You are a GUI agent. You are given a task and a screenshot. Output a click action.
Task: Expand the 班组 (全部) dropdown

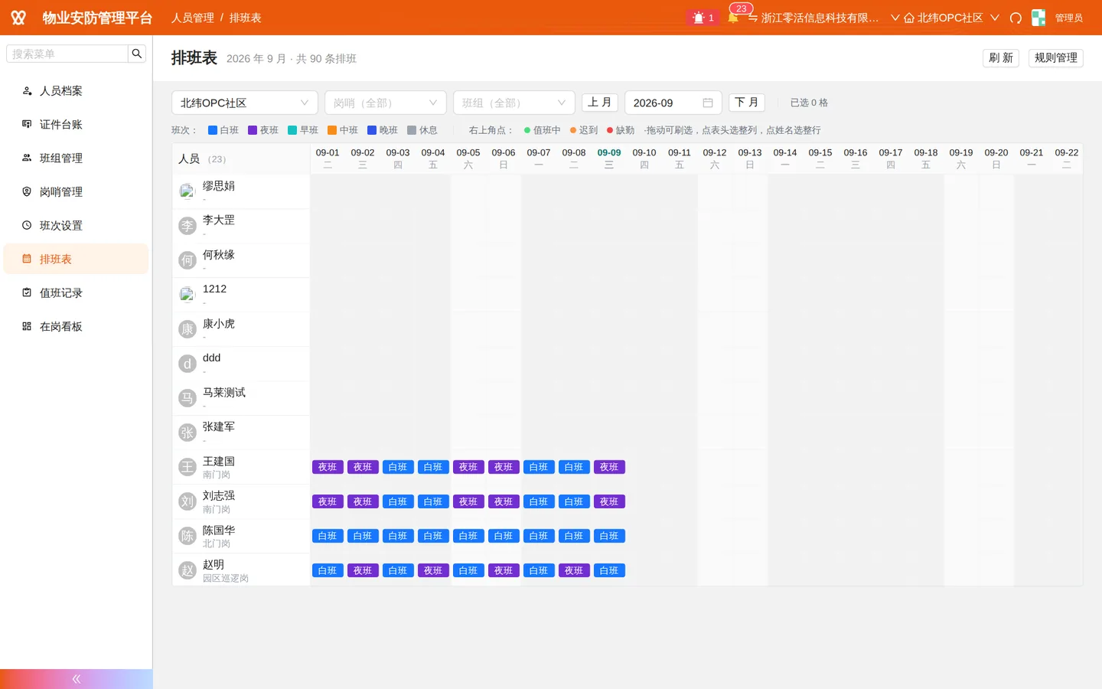click(514, 103)
